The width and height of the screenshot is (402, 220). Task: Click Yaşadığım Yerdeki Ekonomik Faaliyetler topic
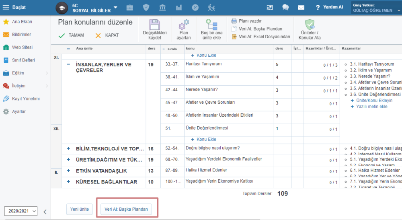click(224, 159)
